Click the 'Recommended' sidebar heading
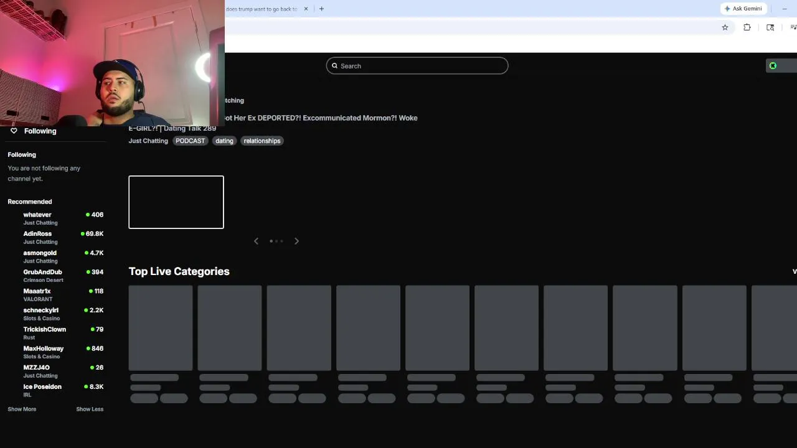This screenshot has width=797, height=448. (30, 202)
